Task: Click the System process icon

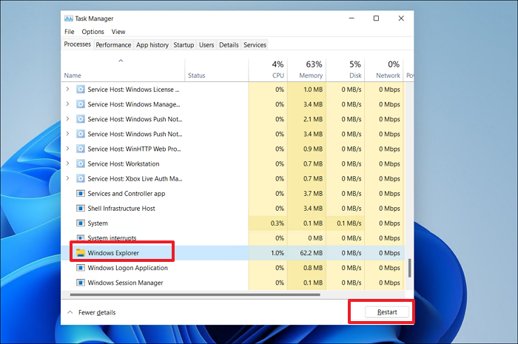Action: tap(80, 223)
